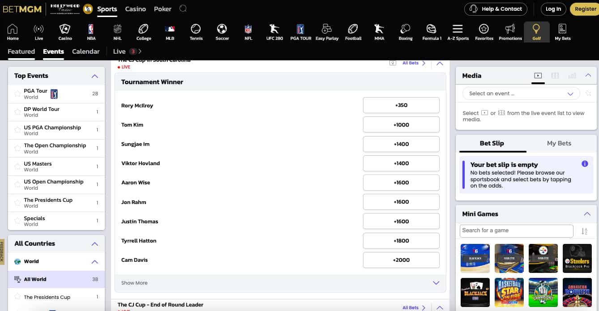Collapse the World country group
This screenshot has width=599, height=311.
(94, 262)
